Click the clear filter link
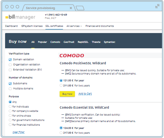This screenshot has height=138, width=164. point(19,132)
